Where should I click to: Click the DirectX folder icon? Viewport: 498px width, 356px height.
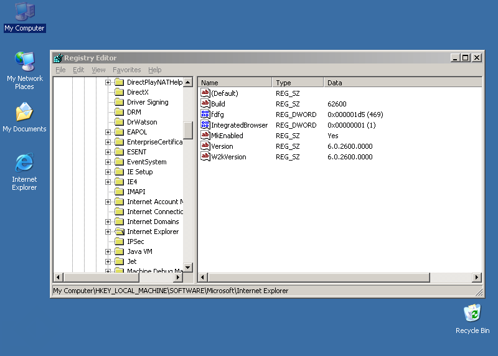pos(119,92)
